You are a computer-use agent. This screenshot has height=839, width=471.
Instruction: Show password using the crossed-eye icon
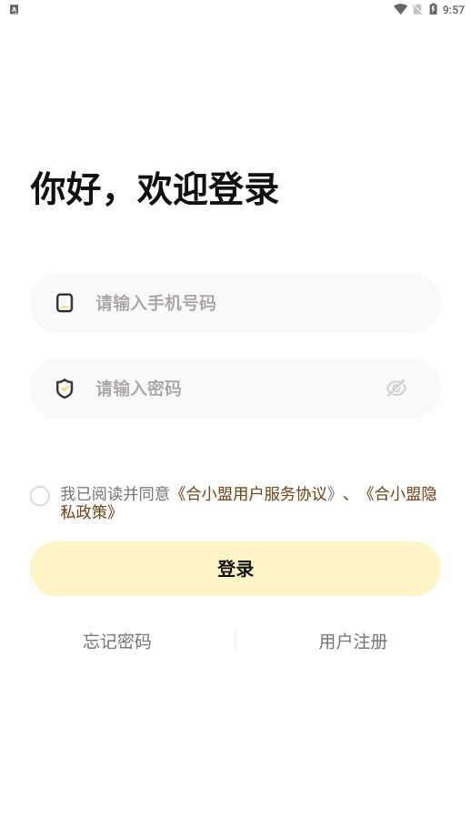(x=396, y=388)
